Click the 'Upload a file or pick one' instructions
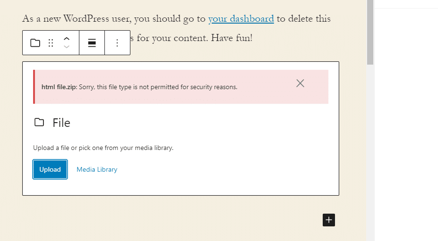Viewport: 438px width, 241px height. pyautogui.click(x=103, y=148)
